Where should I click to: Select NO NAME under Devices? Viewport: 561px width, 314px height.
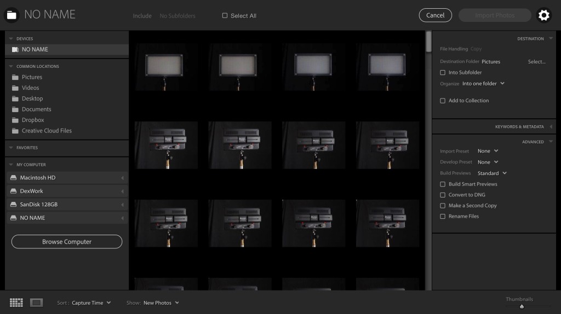(35, 50)
